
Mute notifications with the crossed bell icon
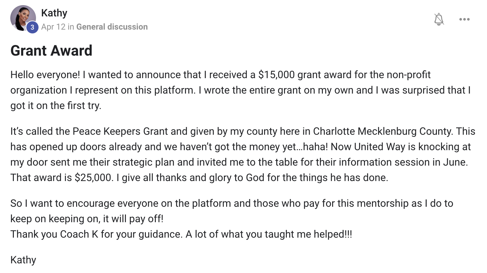(x=439, y=19)
